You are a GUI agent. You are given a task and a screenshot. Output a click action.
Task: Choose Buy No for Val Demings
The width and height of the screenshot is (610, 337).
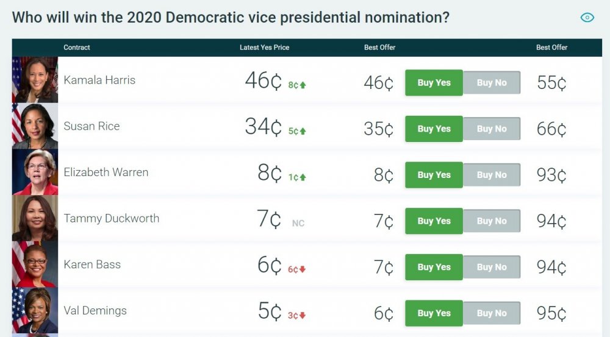[492, 313]
